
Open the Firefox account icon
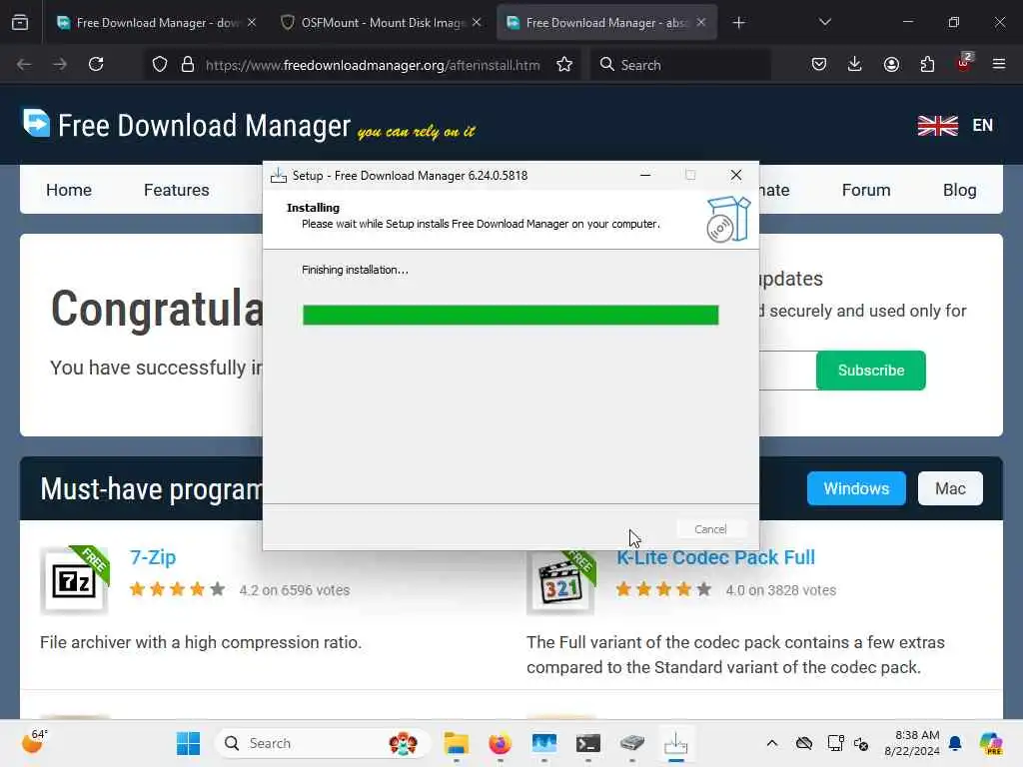click(891, 64)
